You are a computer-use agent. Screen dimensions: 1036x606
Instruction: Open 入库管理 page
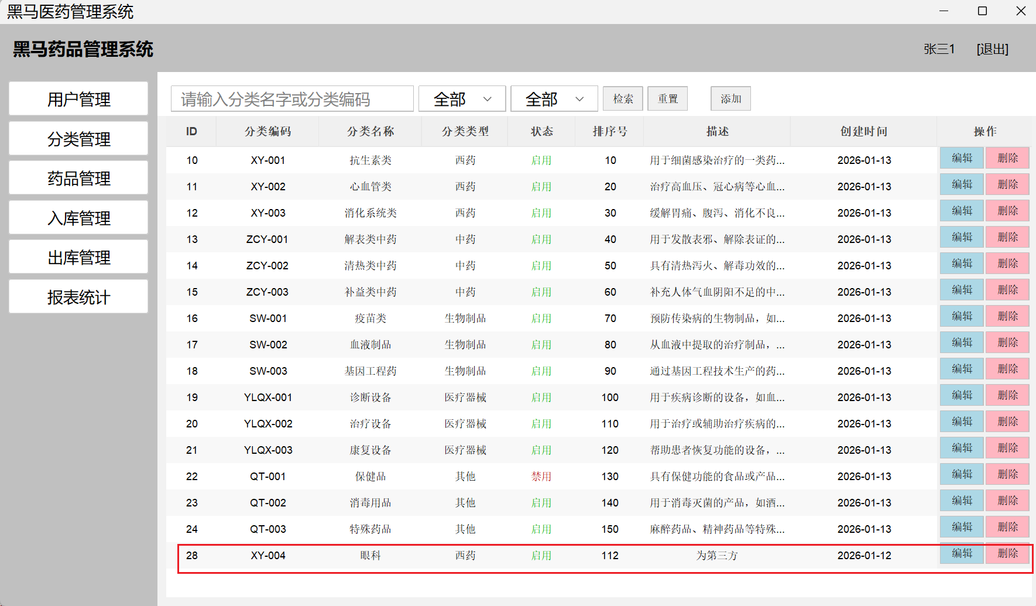click(78, 218)
